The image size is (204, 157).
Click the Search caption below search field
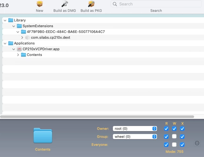[x=156, y=11]
